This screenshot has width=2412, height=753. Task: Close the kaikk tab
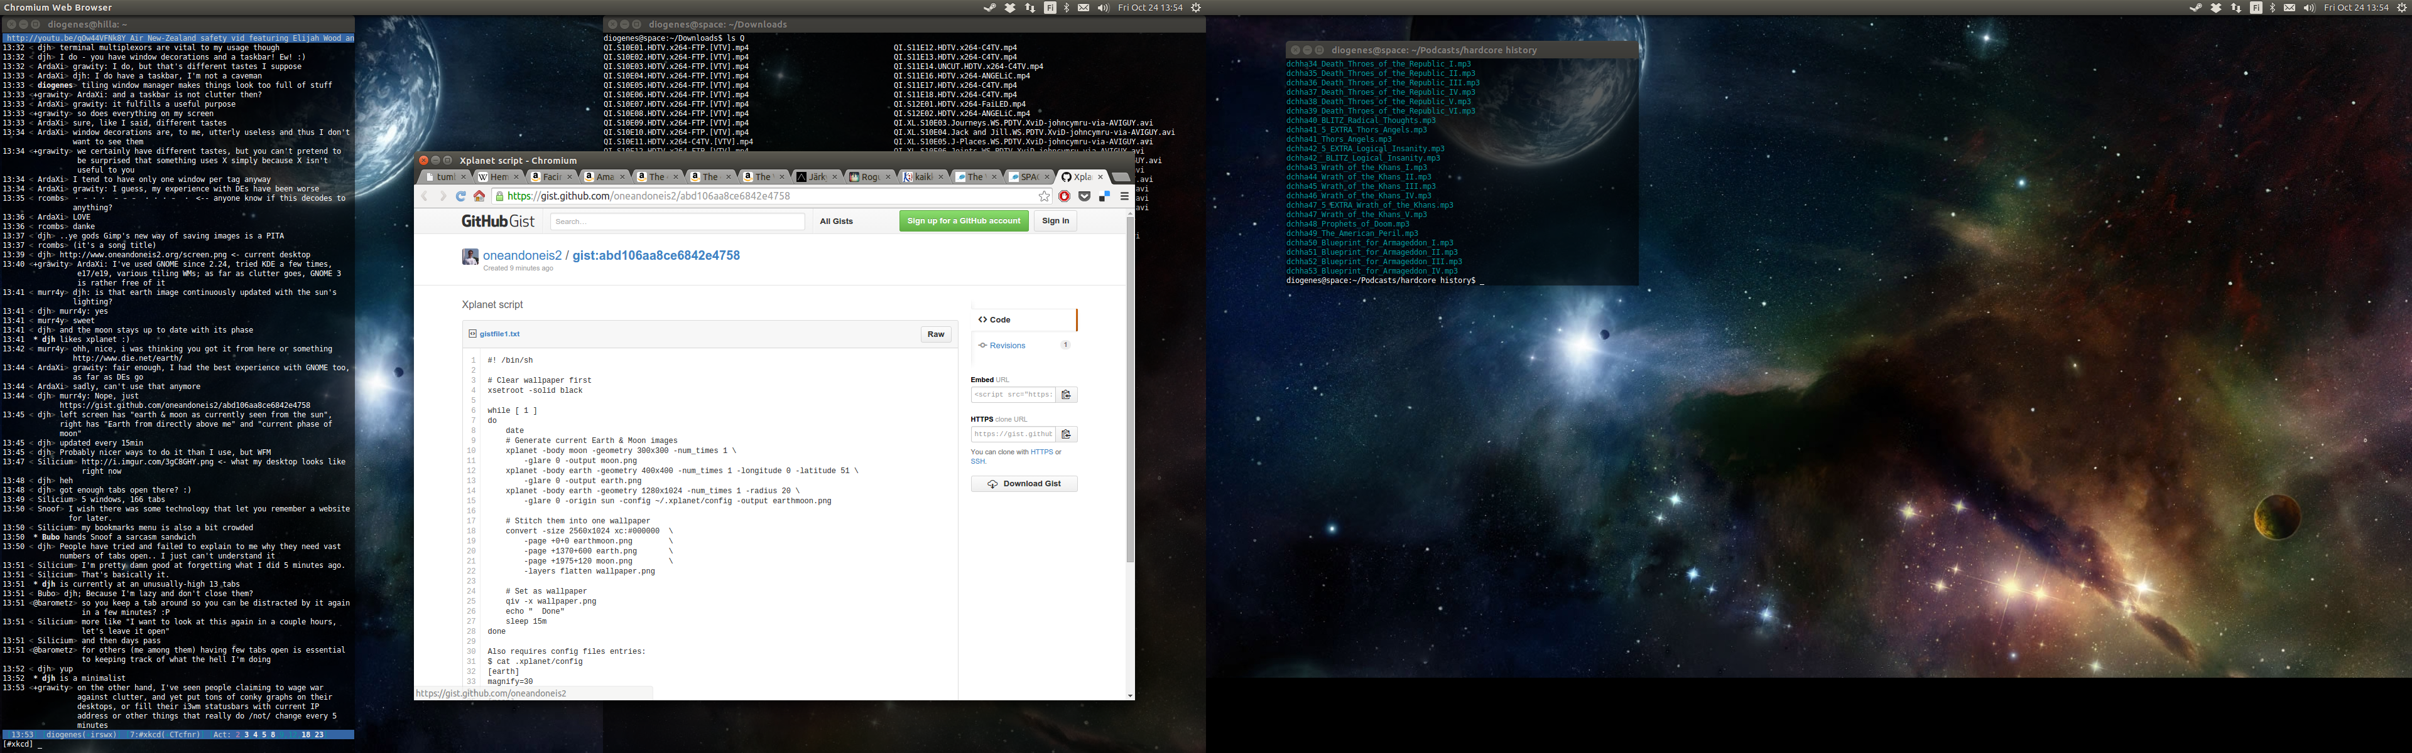click(941, 177)
